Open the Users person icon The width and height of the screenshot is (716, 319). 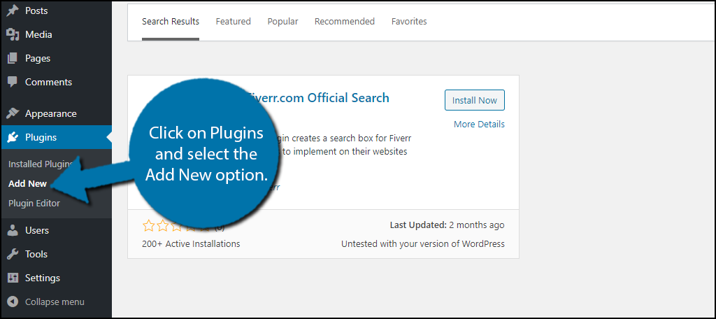click(13, 230)
